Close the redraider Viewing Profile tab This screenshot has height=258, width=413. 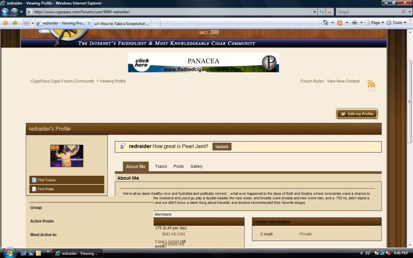(x=89, y=23)
